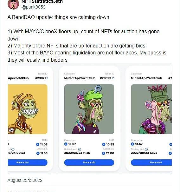Open the @punk9059 handle

33,7
